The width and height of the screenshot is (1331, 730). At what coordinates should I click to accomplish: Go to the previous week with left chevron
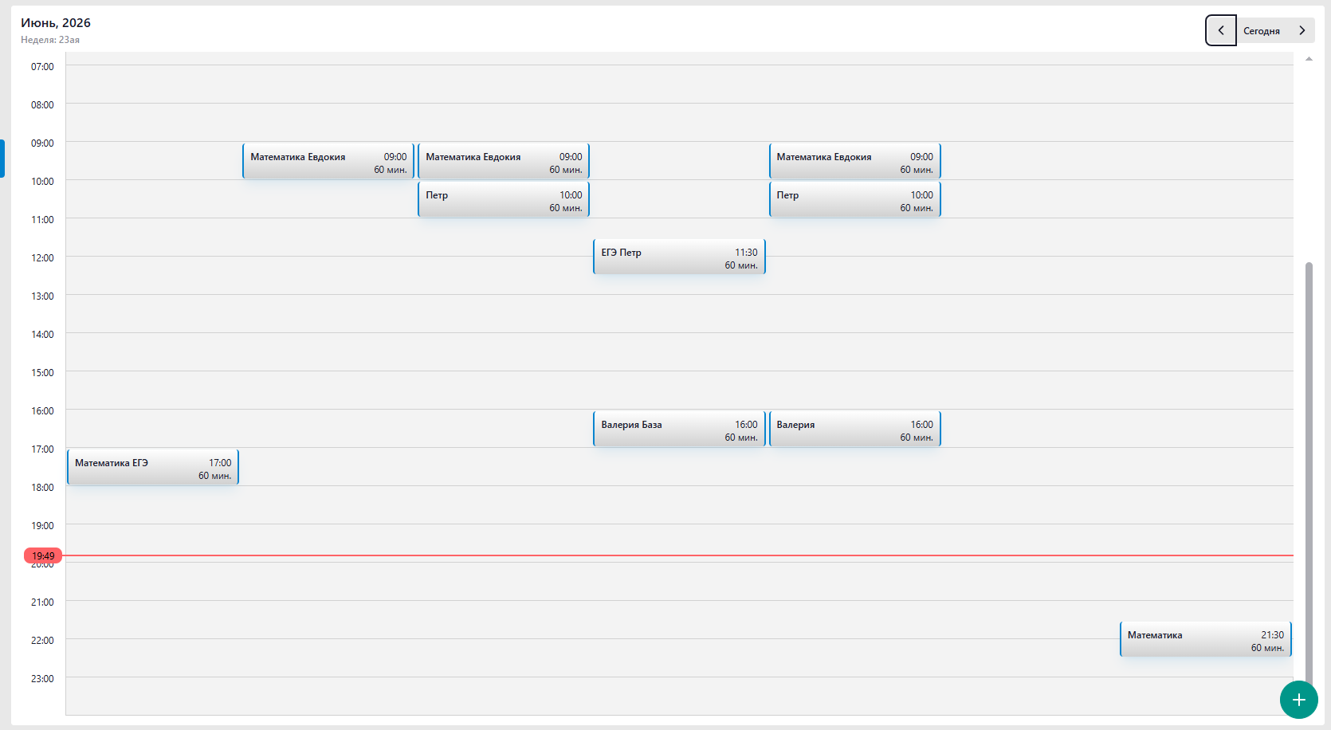click(x=1220, y=30)
